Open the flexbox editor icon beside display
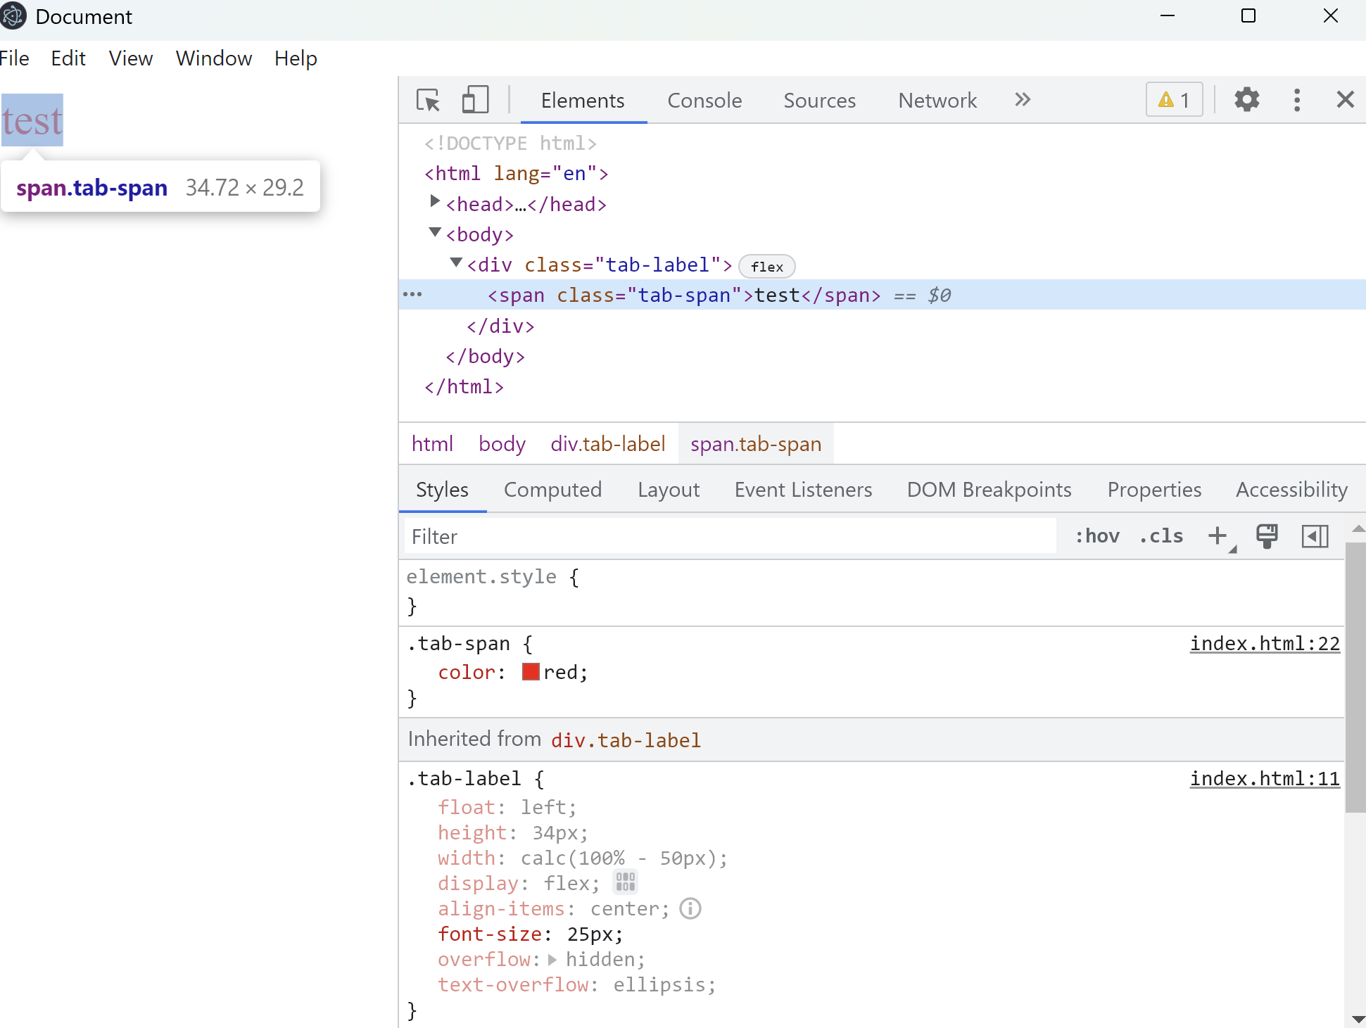 (x=625, y=882)
